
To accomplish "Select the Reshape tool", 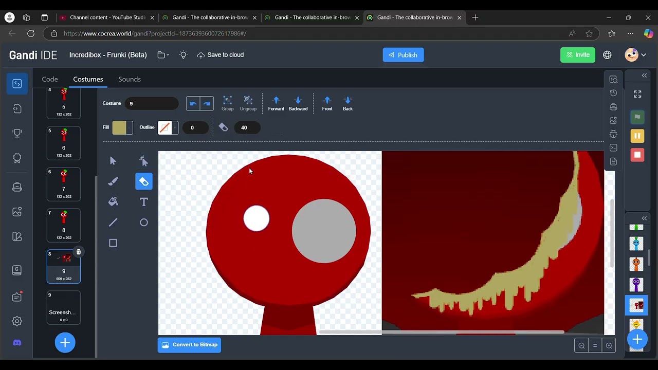I will pyautogui.click(x=144, y=161).
